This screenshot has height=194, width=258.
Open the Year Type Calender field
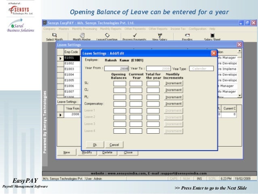[x=201, y=68]
